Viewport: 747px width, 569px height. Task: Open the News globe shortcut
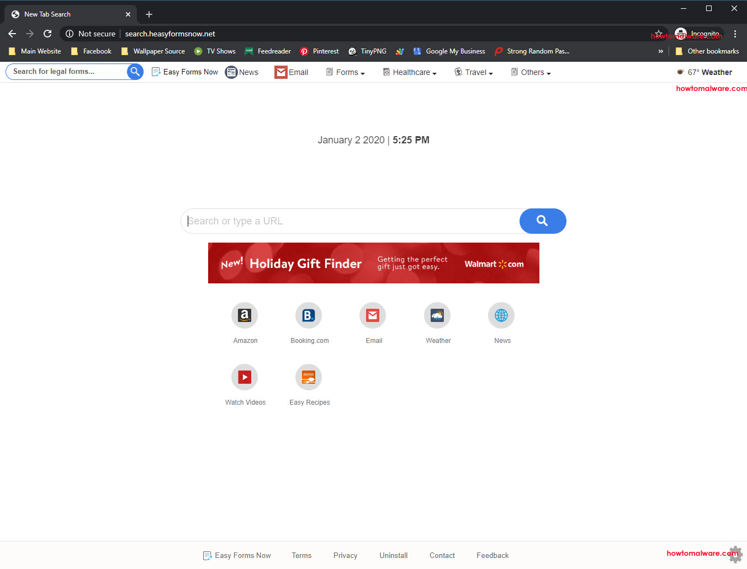point(501,315)
